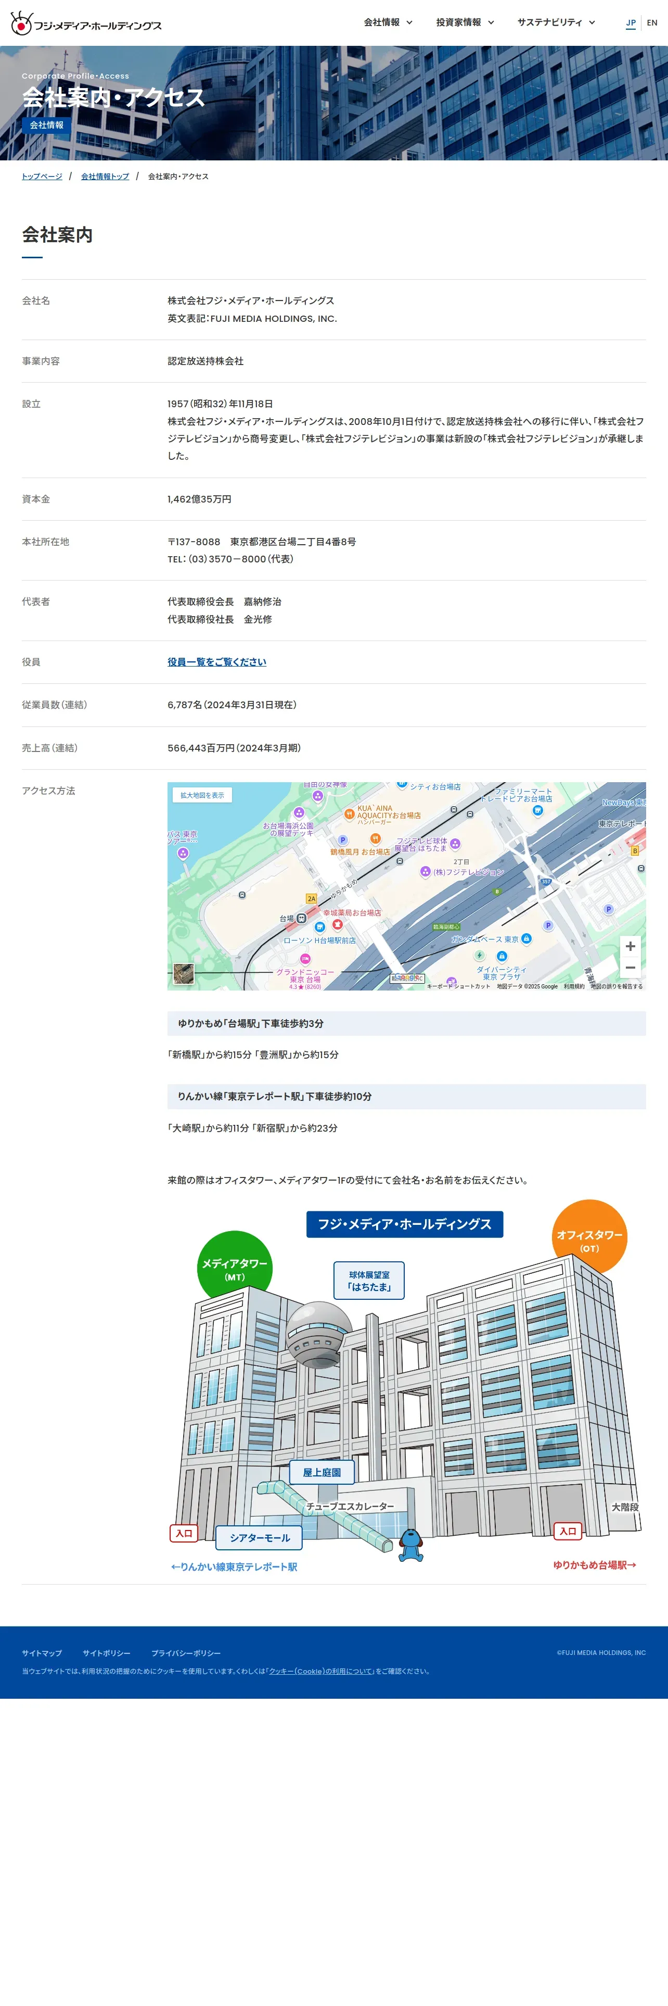668x2006 pixels.
Task: Click the ファミリーマート store marker on map
Action: tap(537, 810)
